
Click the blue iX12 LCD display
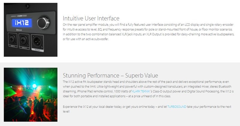tap(22, 23)
